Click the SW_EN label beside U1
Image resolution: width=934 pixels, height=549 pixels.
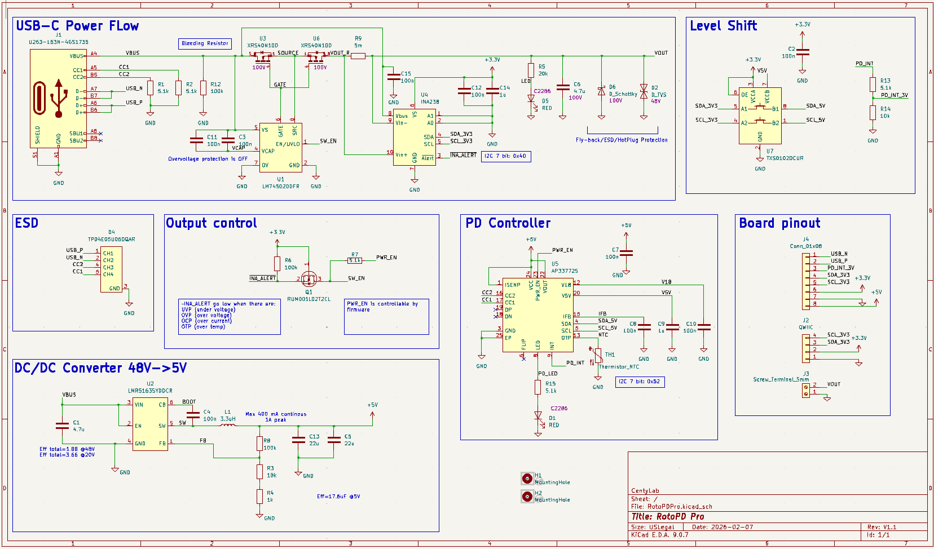tap(328, 141)
